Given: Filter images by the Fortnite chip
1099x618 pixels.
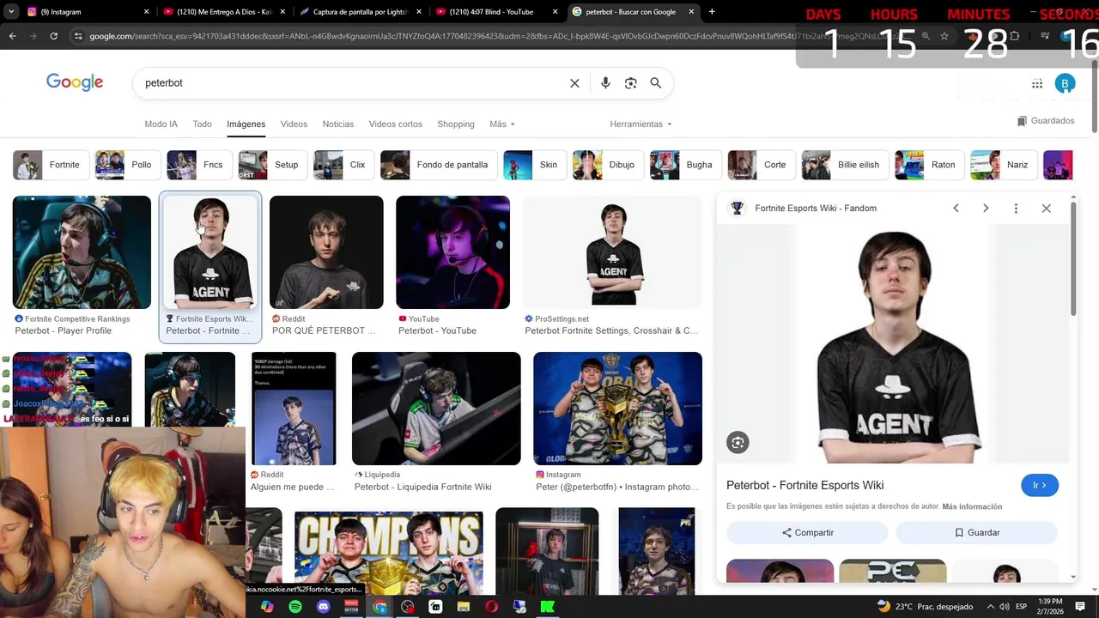Looking at the screenshot, I should (x=51, y=165).
